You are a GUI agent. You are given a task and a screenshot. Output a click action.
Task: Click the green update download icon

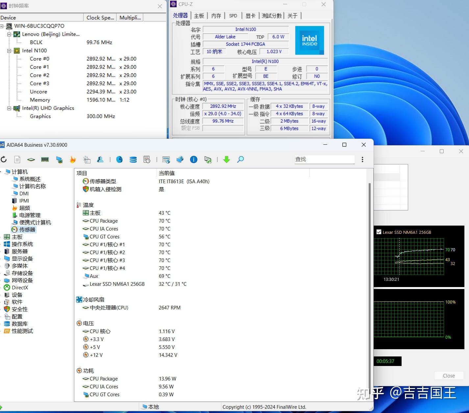pos(227,159)
